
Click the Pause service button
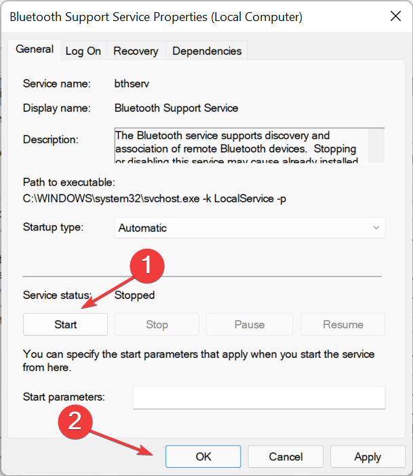tap(249, 324)
